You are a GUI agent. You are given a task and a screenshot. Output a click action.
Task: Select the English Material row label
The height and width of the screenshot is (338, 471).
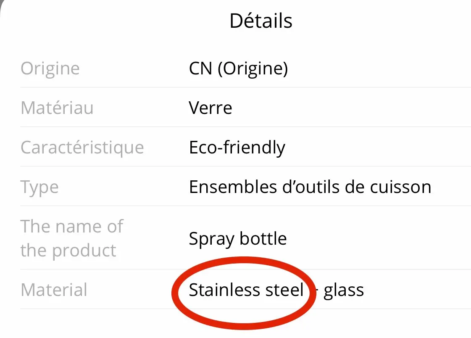[54, 290]
